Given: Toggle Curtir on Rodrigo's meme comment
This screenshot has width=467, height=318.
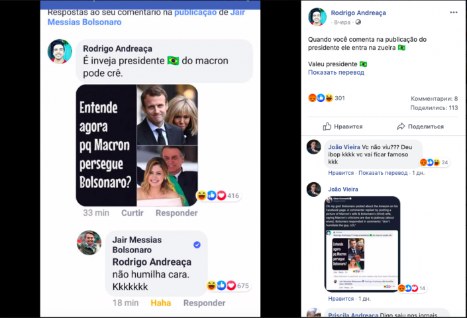Looking at the screenshot, I should point(132,213).
